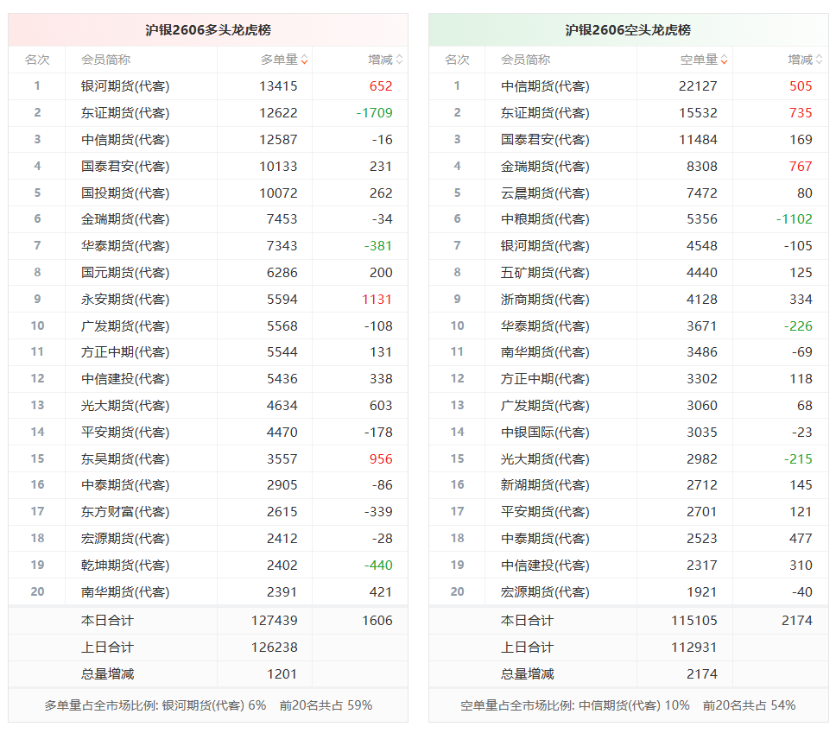Select 银河期货(代客) in long table rank 1
Viewport: 836px width, 733px height.
(x=125, y=86)
